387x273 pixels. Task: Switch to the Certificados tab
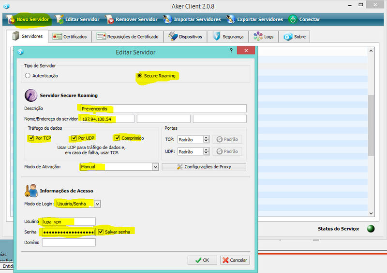coord(70,37)
